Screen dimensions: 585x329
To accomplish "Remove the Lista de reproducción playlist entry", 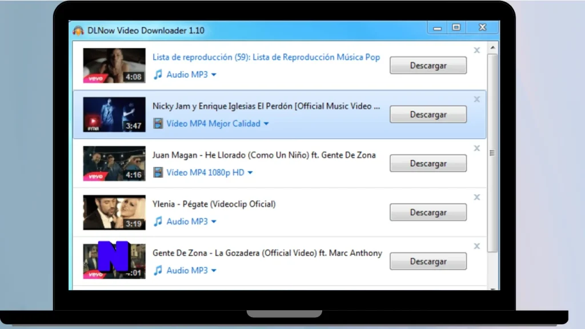I will (x=477, y=50).
